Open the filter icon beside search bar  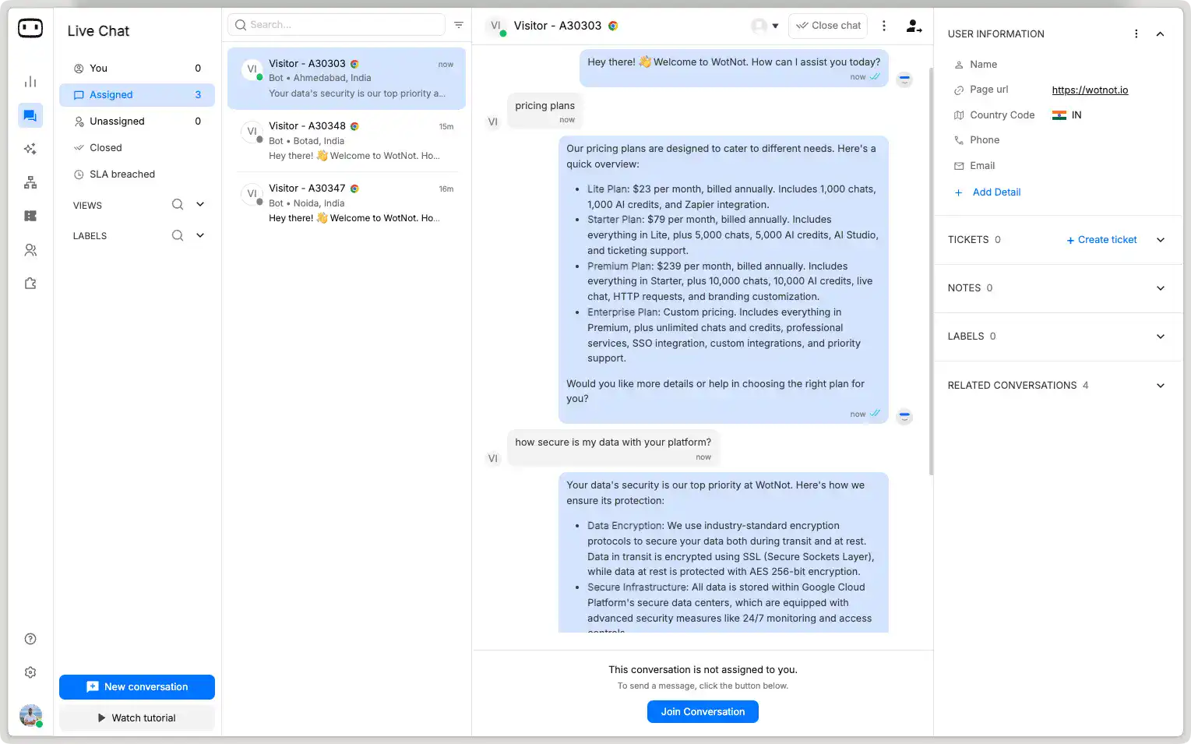459,24
